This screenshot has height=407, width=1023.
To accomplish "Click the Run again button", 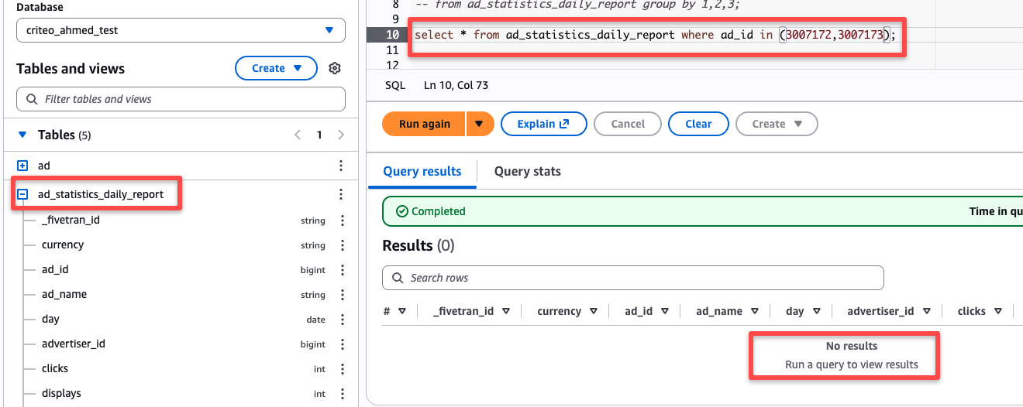I will click(424, 124).
